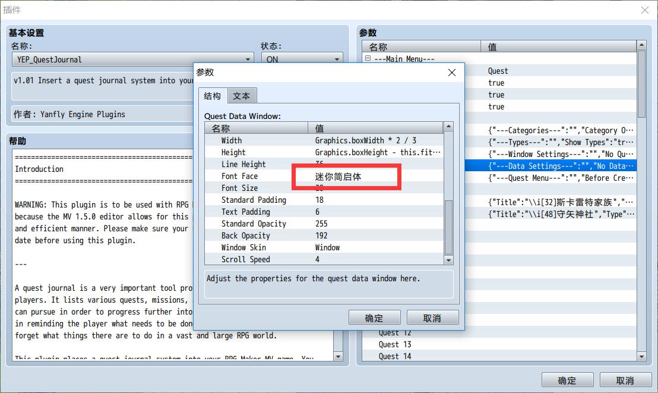Close the 插件 window
The image size is (658, 393).
645,10
